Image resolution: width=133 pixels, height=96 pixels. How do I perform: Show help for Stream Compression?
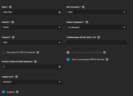pyautogui.click(x=87, y=22)
